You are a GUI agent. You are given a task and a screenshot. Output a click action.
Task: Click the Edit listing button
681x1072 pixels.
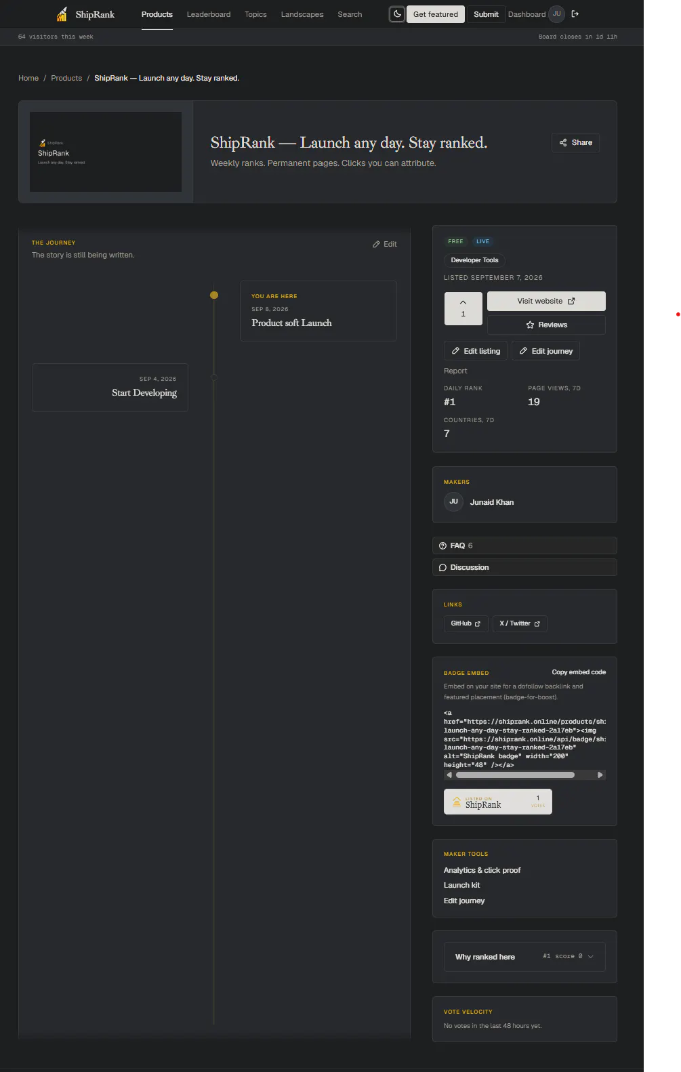click(476, 351)
